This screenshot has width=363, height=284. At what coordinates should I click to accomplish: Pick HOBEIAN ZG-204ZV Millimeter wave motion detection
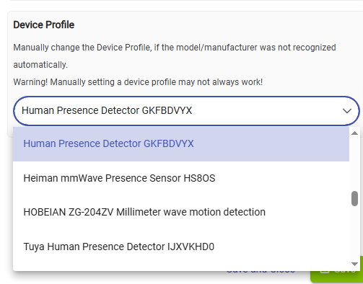(181, 212)
